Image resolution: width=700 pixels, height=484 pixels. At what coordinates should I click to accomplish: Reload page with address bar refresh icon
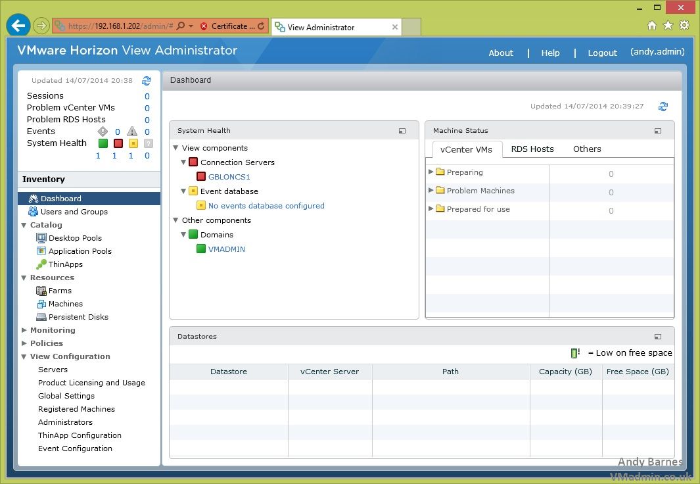[x=261, y=26]
